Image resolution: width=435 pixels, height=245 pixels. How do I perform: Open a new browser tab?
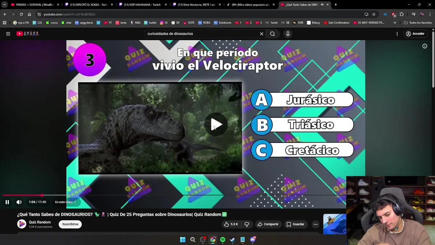point(336,5)
